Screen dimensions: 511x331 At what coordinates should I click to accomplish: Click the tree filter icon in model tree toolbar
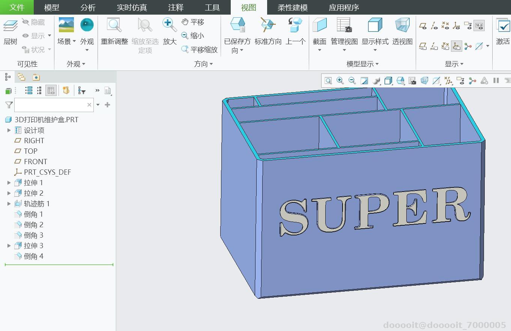point(81,90)
